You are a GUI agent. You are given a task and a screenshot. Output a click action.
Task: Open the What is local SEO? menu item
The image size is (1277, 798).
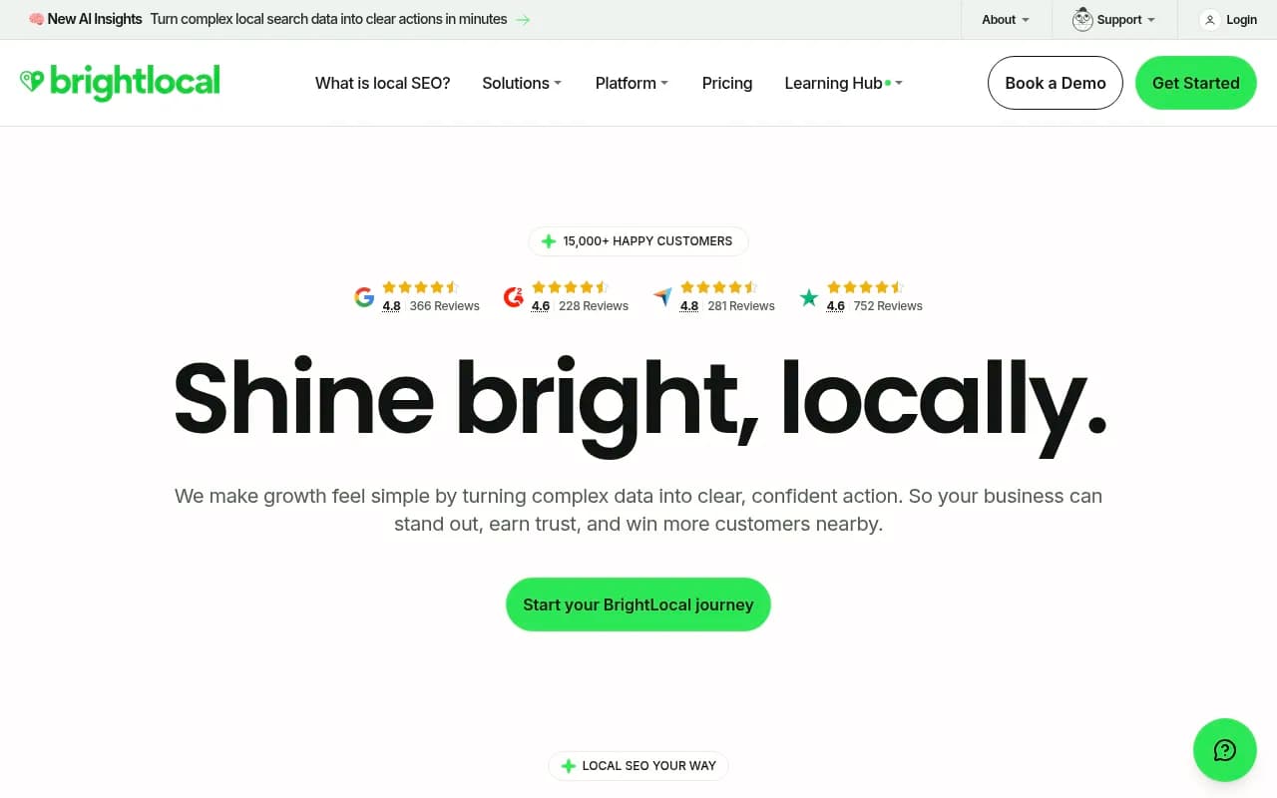[382, 84]
